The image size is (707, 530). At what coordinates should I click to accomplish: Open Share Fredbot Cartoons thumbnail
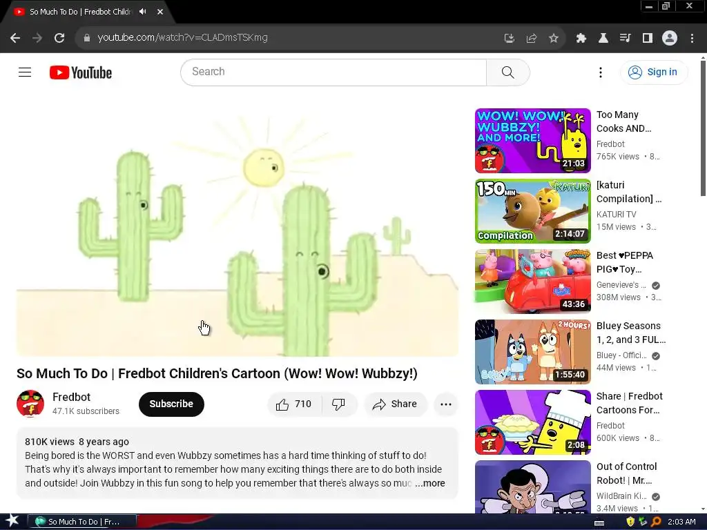pos(532,422)
